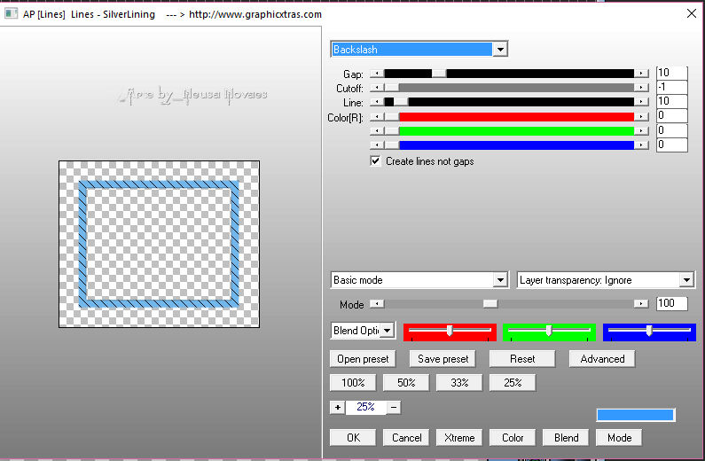Close the AP Lines dialog window
The width and height of the screenshot is (705, 461).
click(692, 13)
